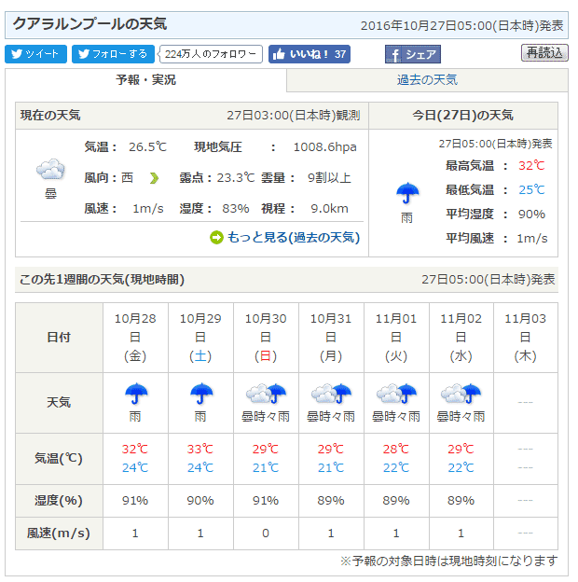Click the 最低気温 25℃ value
The height and width of the screenshot is (582, 578).
[531, 190]
